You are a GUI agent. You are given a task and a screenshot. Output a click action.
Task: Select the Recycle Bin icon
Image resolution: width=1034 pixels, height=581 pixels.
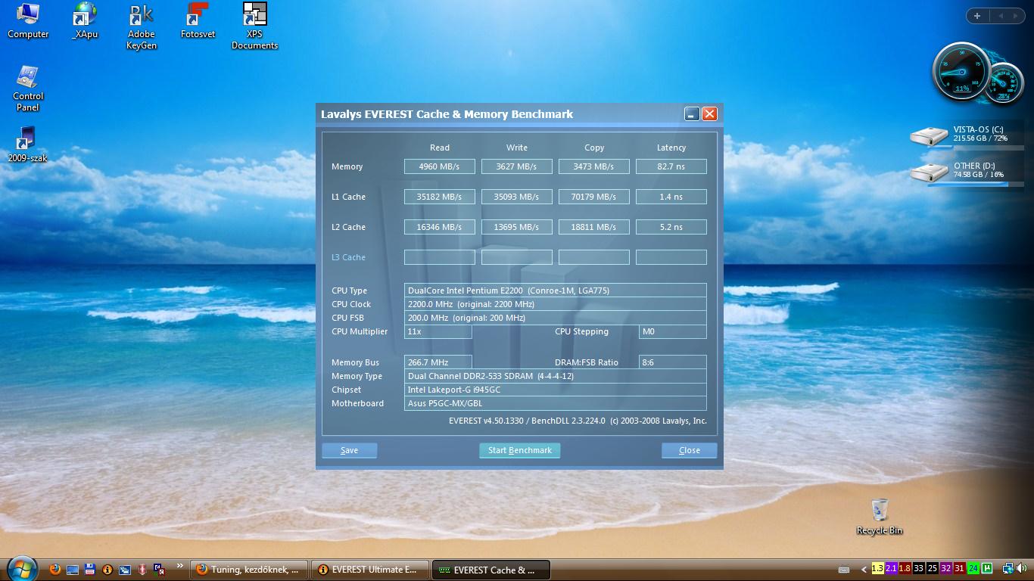coord(880,517)
